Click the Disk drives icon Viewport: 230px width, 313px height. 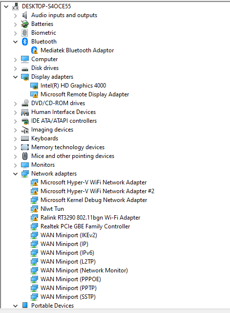tap(25, 69)
